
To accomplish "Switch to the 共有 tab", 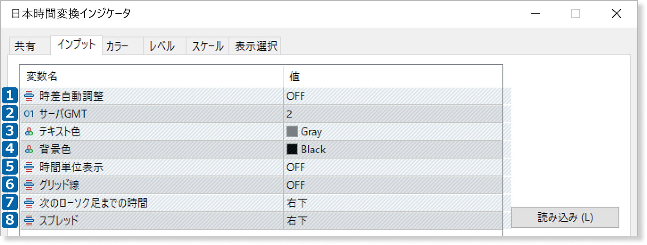I will [x=25, y=46].
